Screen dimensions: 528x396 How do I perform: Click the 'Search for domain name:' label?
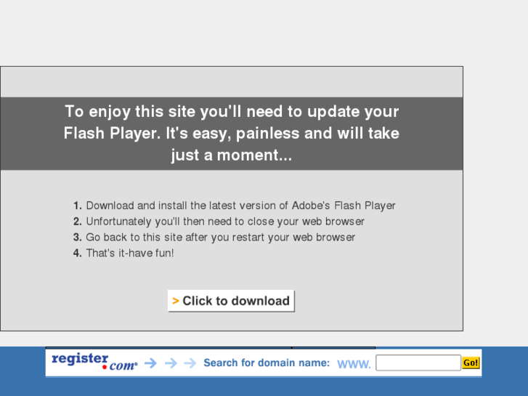click(267, 363)
